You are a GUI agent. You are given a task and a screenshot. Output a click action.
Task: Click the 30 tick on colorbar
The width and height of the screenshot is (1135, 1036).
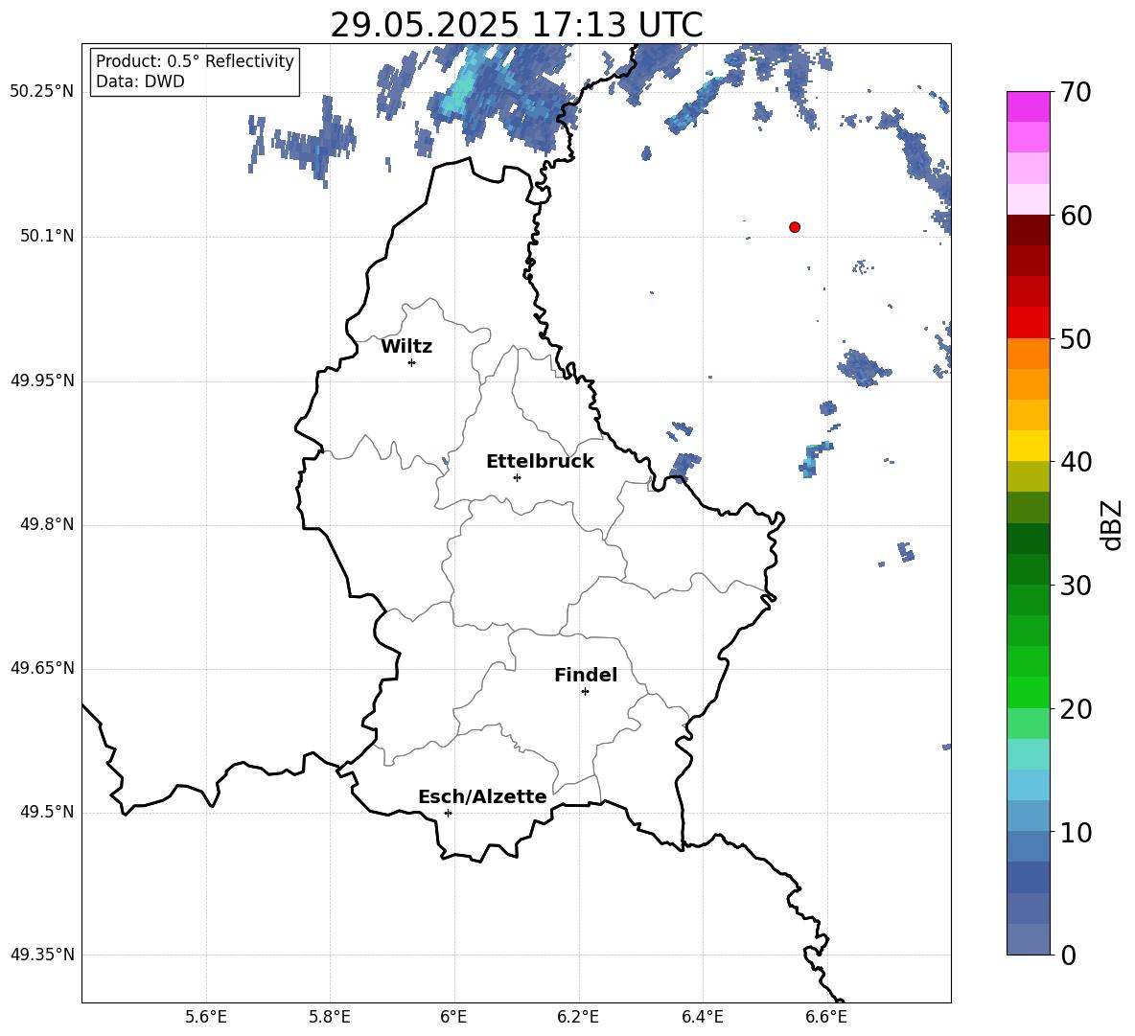[x=1077, y=586]
